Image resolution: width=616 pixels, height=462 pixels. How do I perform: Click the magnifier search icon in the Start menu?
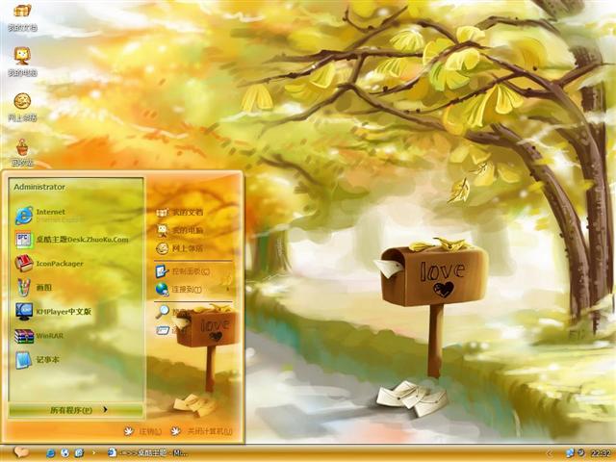pos(162,312)
